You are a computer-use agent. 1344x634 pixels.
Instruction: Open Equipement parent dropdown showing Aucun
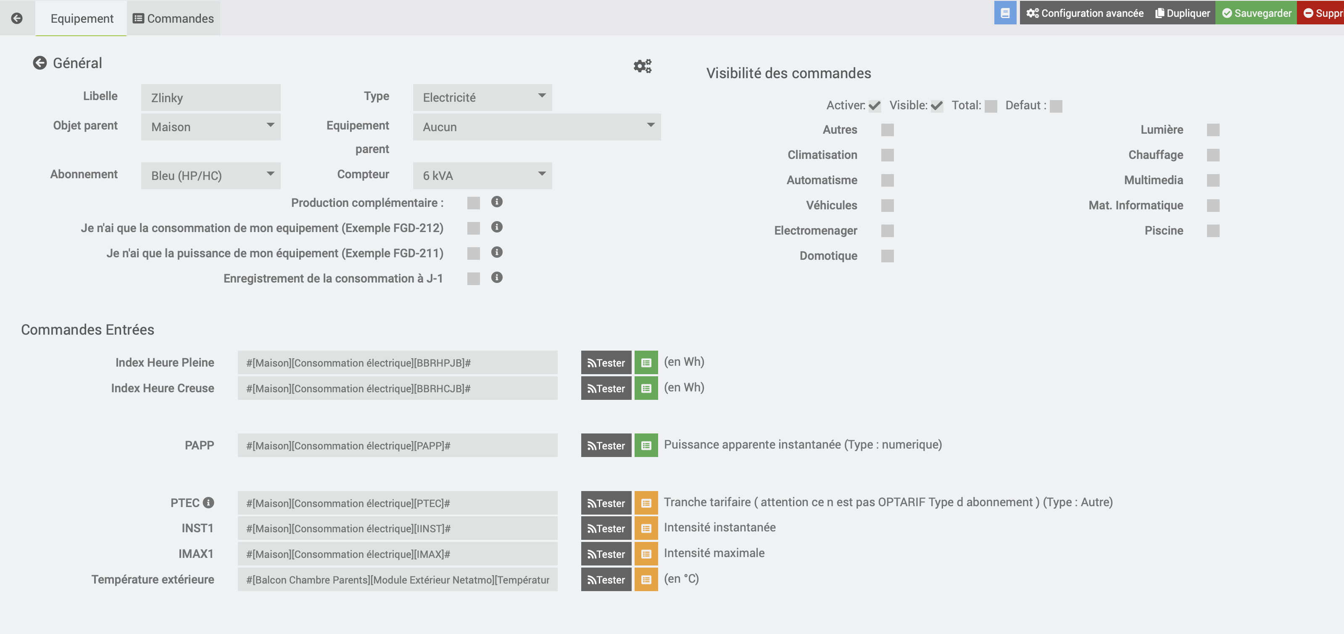coord(537,127)
